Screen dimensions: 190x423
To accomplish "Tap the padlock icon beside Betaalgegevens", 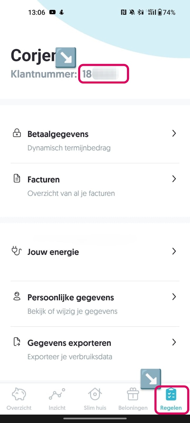I will pyautogui.click(x=17, y=133).
